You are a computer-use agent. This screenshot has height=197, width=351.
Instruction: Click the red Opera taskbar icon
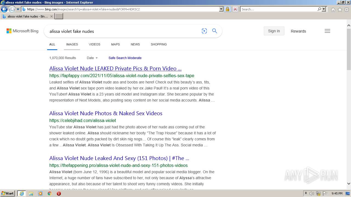pyautogui.click(x=59, y=193)
